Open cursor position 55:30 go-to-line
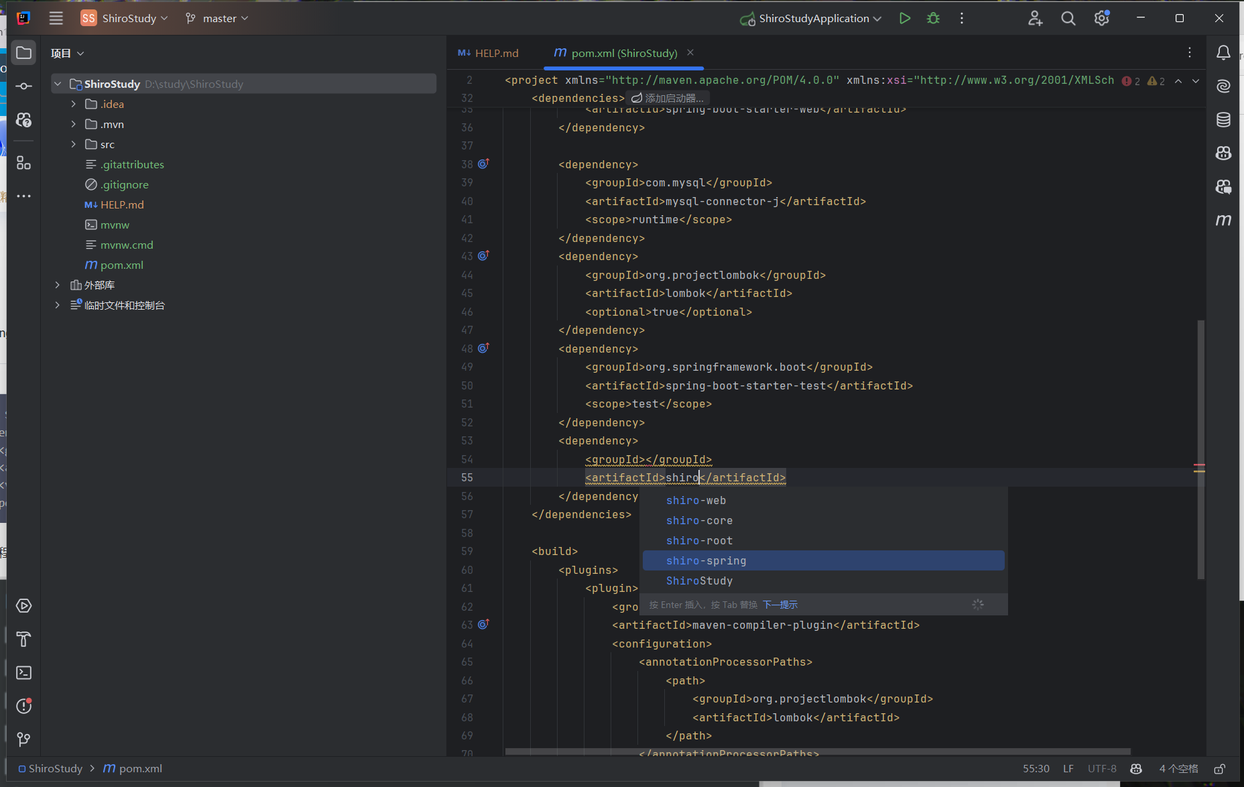 click(x=1036, y=769)
